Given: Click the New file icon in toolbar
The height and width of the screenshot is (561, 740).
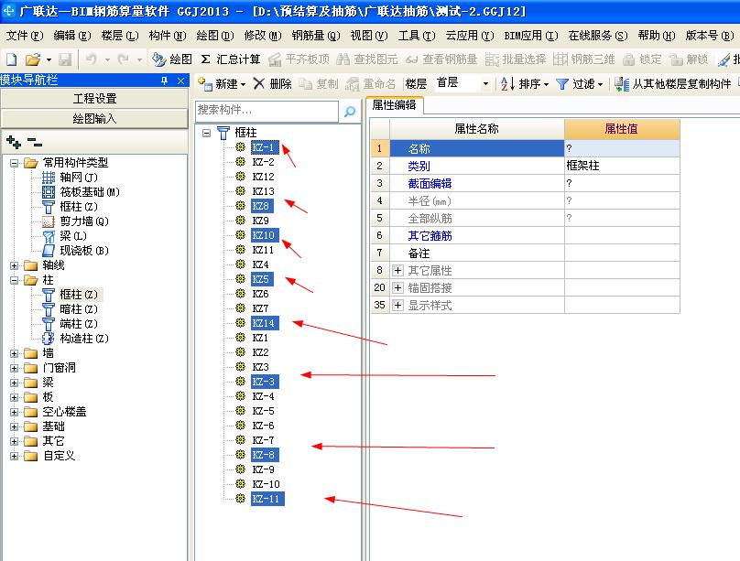Looking at the screenshot, I should coord(11,59).
